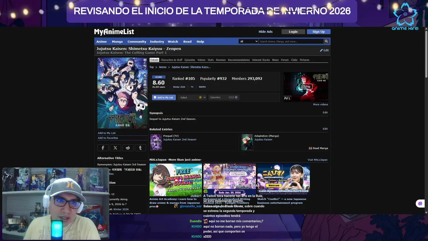The height and width of the screenshot is (241, 428).
Task: Share on Reddit icon
Action: click(x=128, y=148)
